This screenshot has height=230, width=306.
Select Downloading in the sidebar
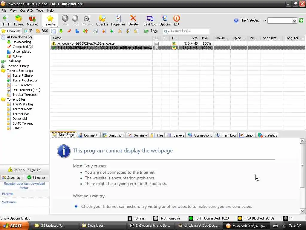coord(22,42)
